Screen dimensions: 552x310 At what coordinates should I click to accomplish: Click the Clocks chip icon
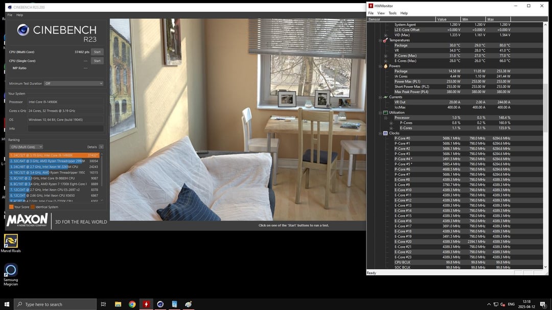[385, 133]
